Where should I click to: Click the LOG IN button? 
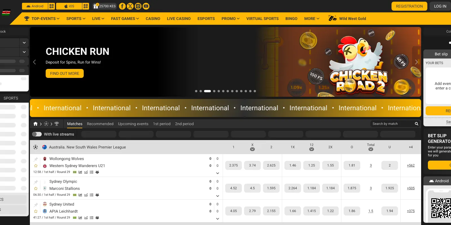(440, 6)
